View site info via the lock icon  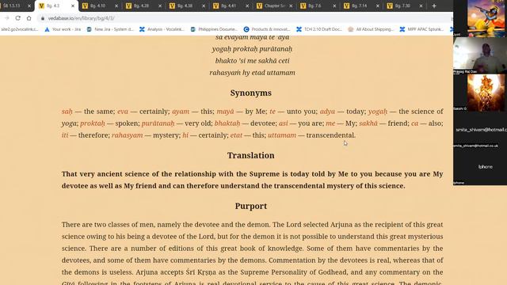(42, 18)
